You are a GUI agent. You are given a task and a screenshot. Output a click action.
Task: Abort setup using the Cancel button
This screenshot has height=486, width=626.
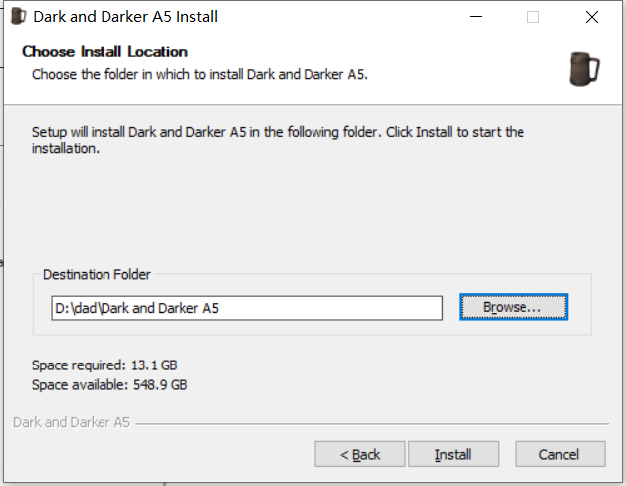560,454
